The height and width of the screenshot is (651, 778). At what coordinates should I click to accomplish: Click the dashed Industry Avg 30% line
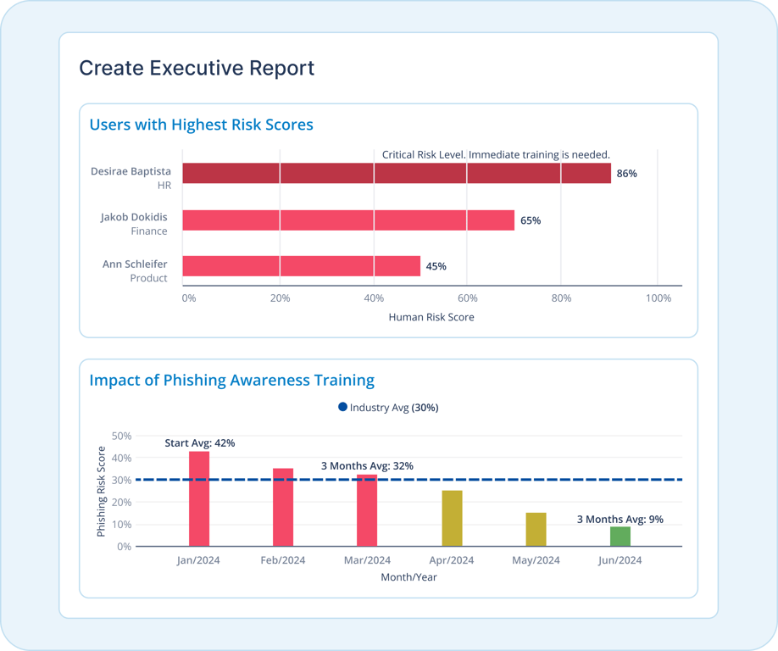(x=408, y=480)
